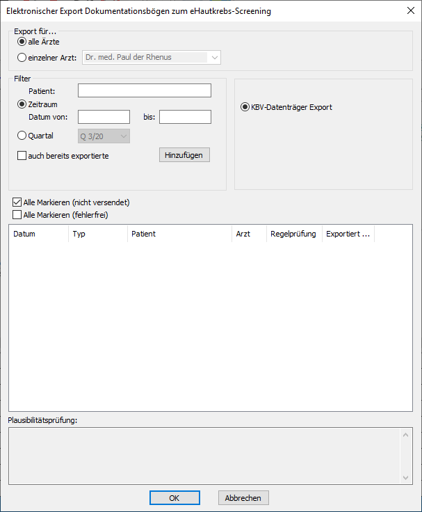The image size is (422, 512).
Task: Focus the 'bis' date field
Action: (185, 117)
